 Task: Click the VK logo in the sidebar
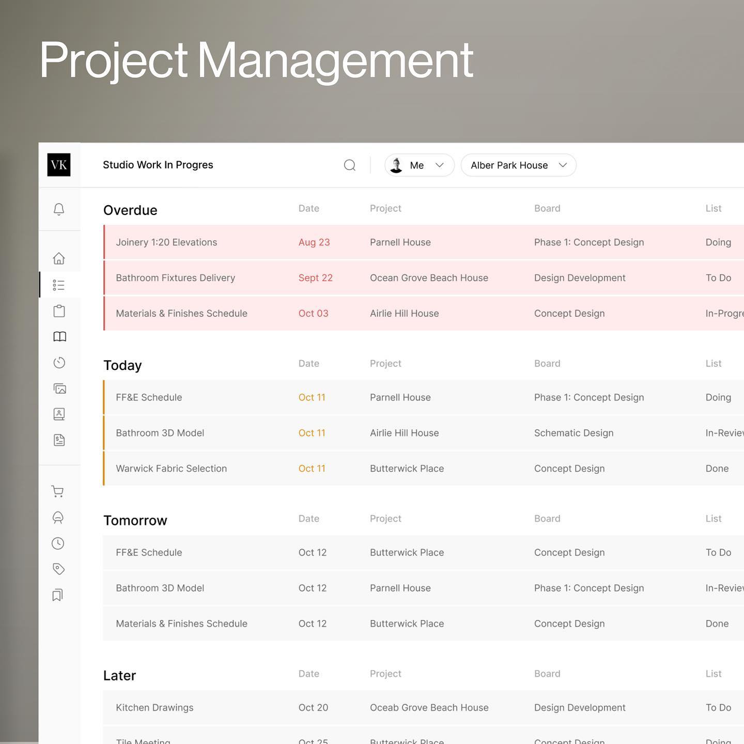pos(59,165)
